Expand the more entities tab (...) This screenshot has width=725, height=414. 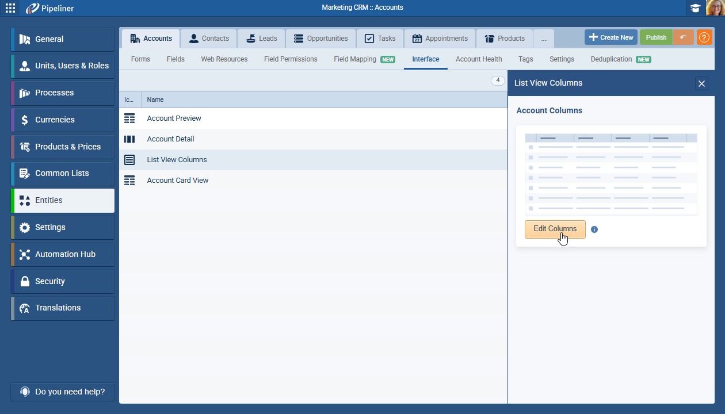coord(544,39)
